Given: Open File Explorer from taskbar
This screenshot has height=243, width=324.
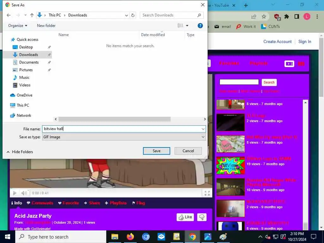Looking at the screenshot, I should tap(115, 237).
